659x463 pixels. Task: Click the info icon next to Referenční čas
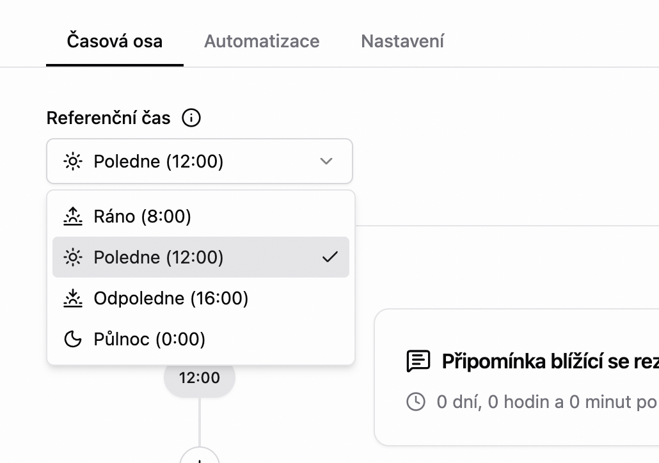(x=191, y=118)
